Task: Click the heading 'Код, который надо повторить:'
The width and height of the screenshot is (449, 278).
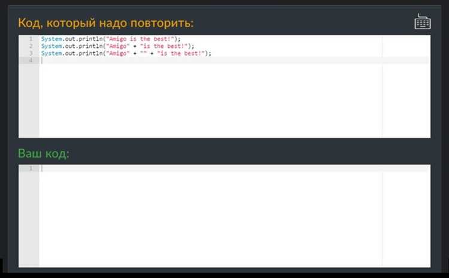Action: (x=106, y=23)
